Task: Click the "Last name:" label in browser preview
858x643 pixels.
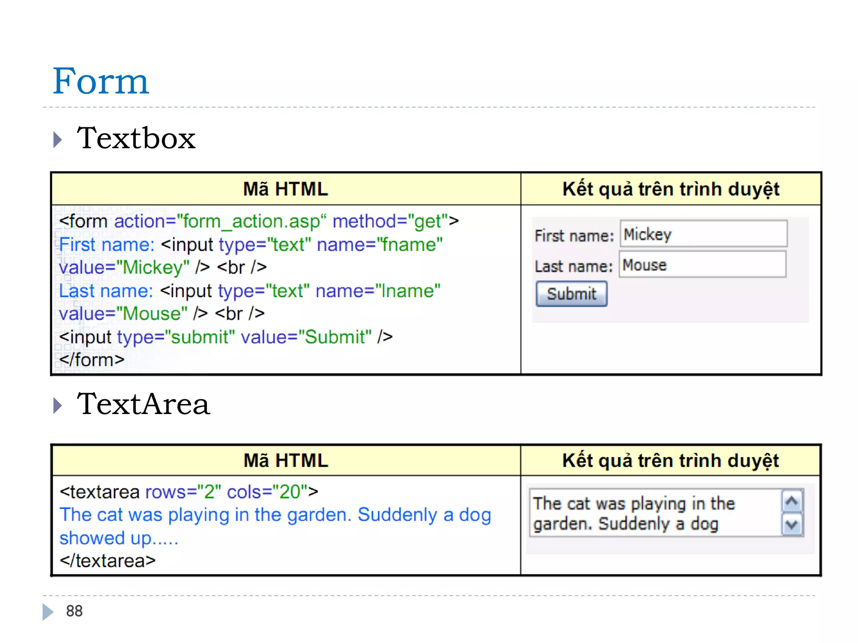Action: point(574,266)
